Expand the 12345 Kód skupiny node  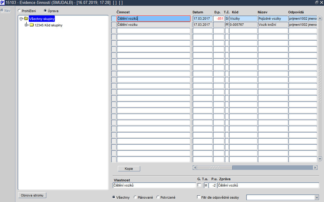click(x=26, y=25)
